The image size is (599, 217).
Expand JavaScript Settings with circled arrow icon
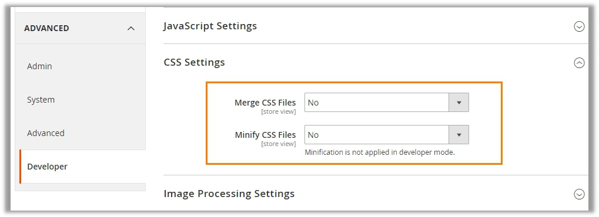[579, 26]
